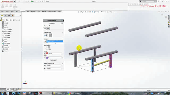This screenshot has height=95, width=170.
Task: Click the arrow icon left of the red Member 1 swatch
Action: [45, 53]
